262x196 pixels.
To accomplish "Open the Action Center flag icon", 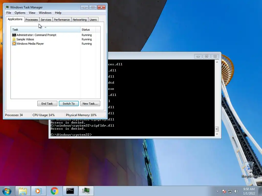I will click(x=224, y=191).
